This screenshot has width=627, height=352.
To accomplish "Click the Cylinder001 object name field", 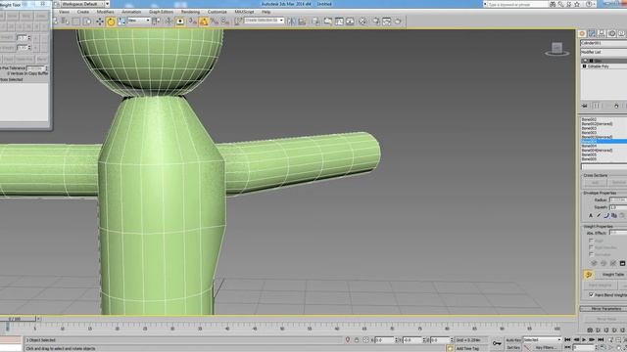I will pyautogui.click(x=603, y=43).
